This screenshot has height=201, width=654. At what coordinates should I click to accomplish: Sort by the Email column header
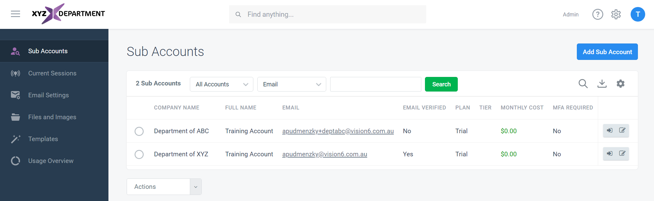[x=291, y=108]
